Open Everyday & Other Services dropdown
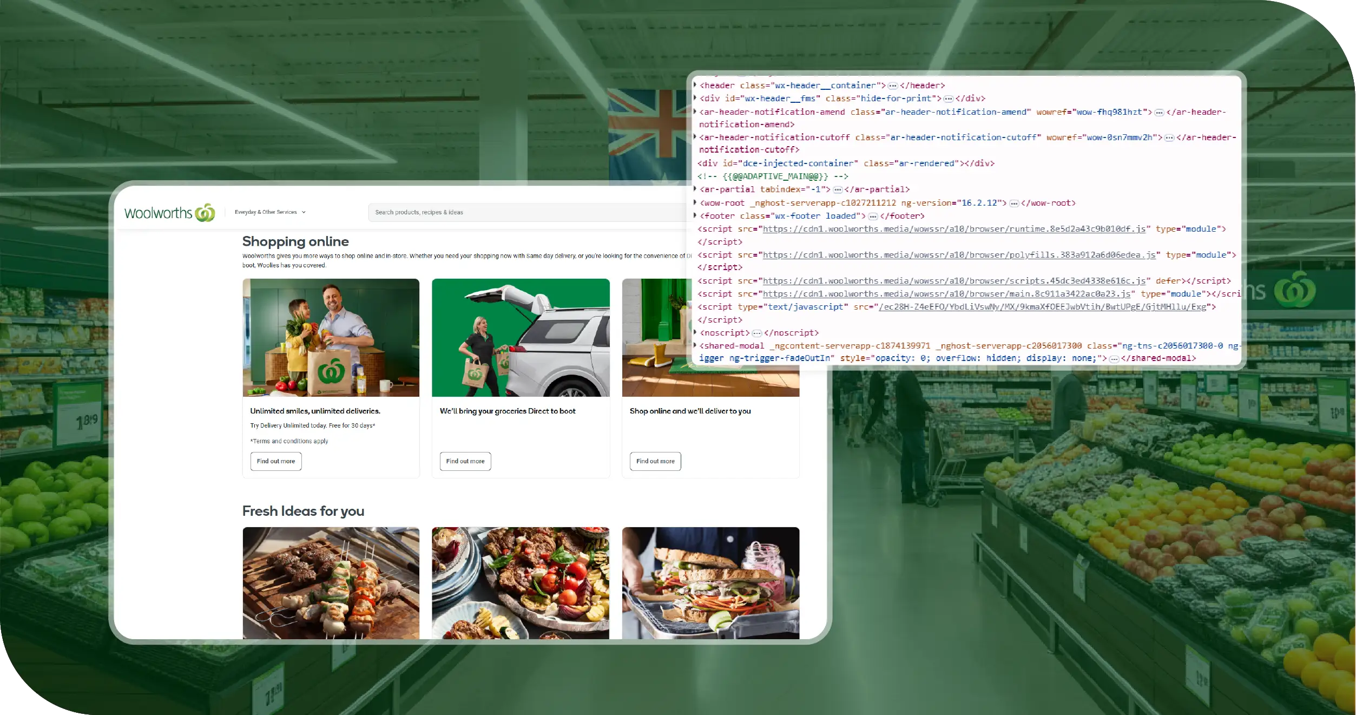Screen dimensions: 1356x715 (x=270, y=212)
